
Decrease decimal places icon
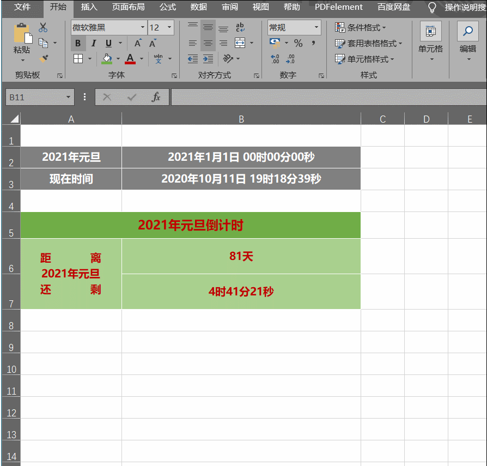tap(290, 59)
